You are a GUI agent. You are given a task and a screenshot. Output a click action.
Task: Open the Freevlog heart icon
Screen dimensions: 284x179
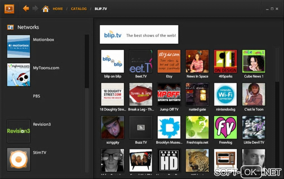pyautogui.click(x=226, y=127)
